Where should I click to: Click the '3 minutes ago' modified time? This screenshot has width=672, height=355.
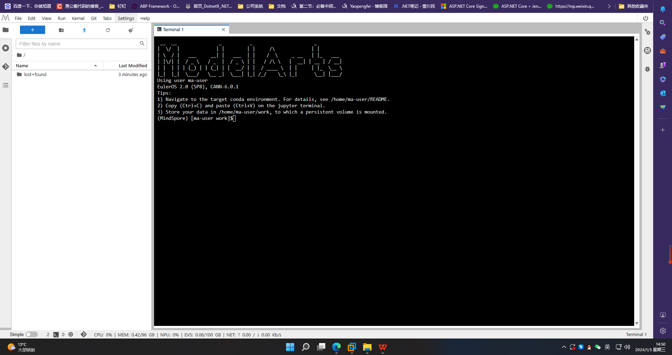(x=132, y=74)
